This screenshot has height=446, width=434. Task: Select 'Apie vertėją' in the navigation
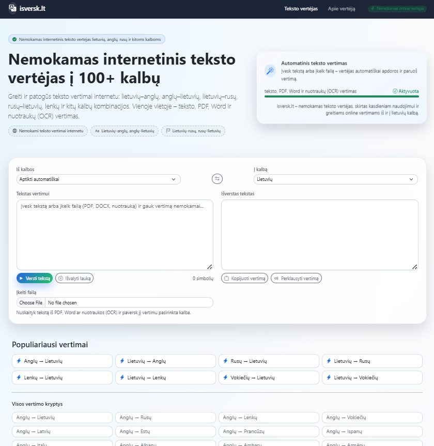coord(340,8)
